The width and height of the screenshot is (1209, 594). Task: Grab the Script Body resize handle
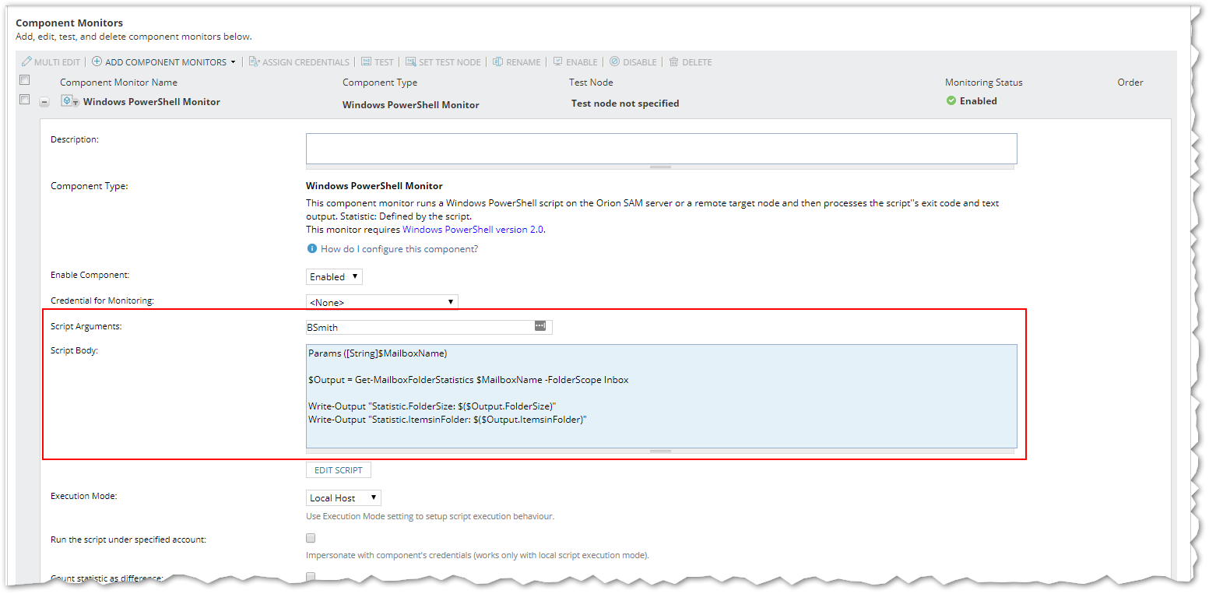click(x=660, y=451)
